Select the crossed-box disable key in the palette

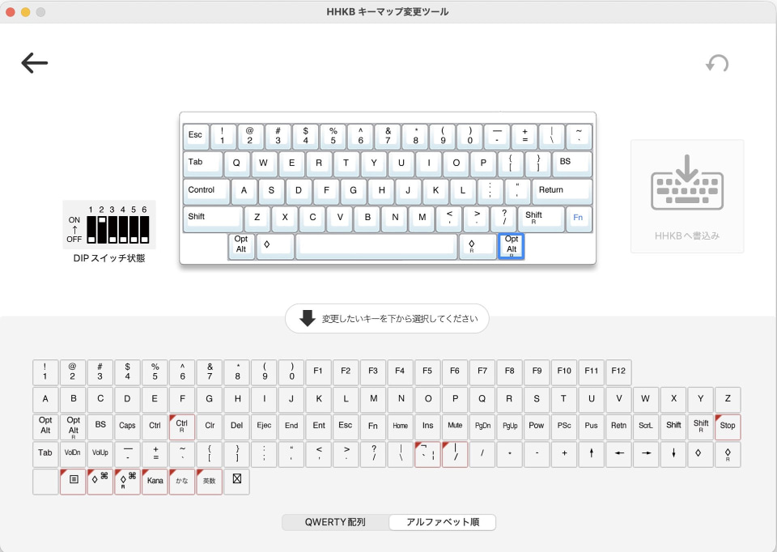[236, 481]
